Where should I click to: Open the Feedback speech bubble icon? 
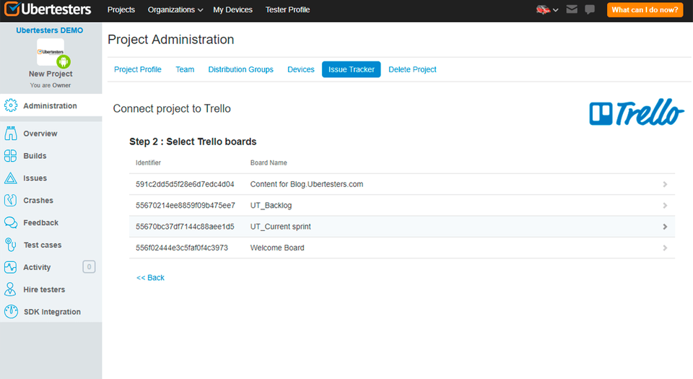(x=11, y=223)
